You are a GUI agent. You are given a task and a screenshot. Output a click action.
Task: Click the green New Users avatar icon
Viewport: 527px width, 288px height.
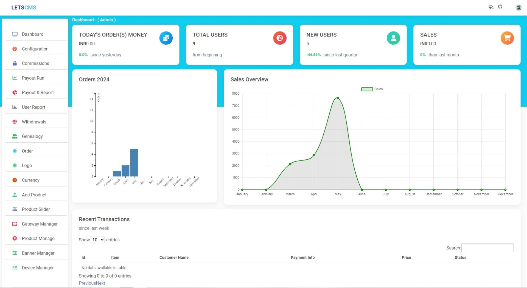(393, 38)
